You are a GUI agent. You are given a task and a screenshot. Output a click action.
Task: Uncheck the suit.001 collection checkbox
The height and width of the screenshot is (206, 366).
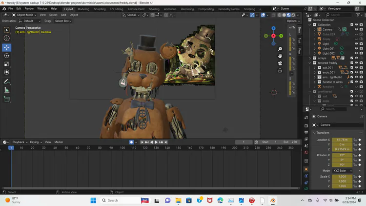pyautogui.click(x=352, y=67)
